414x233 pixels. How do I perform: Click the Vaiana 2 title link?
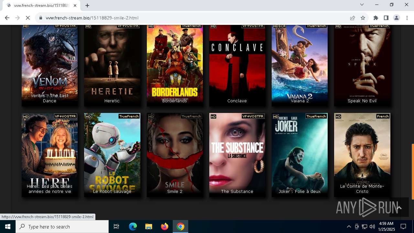(x=300, y=101)
